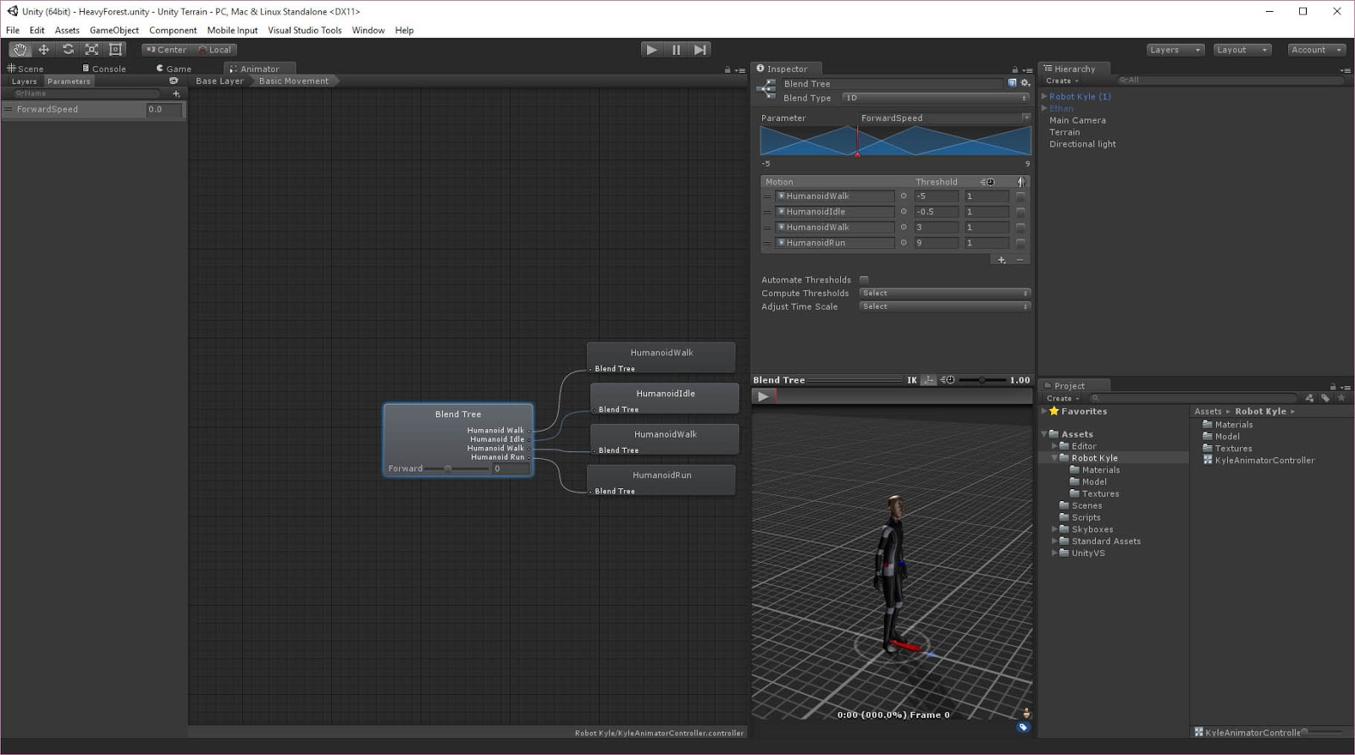Open the GameObject menu
1355x755 pixels.
pyautogui.click(x=113, y=30)
